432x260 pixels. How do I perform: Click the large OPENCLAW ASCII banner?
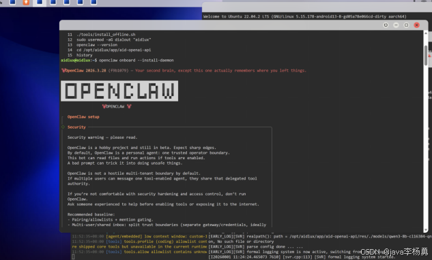click(119, 91)
